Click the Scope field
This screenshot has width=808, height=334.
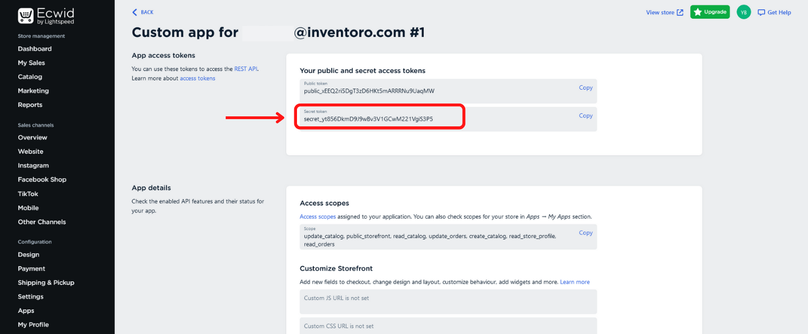point(448,237)
